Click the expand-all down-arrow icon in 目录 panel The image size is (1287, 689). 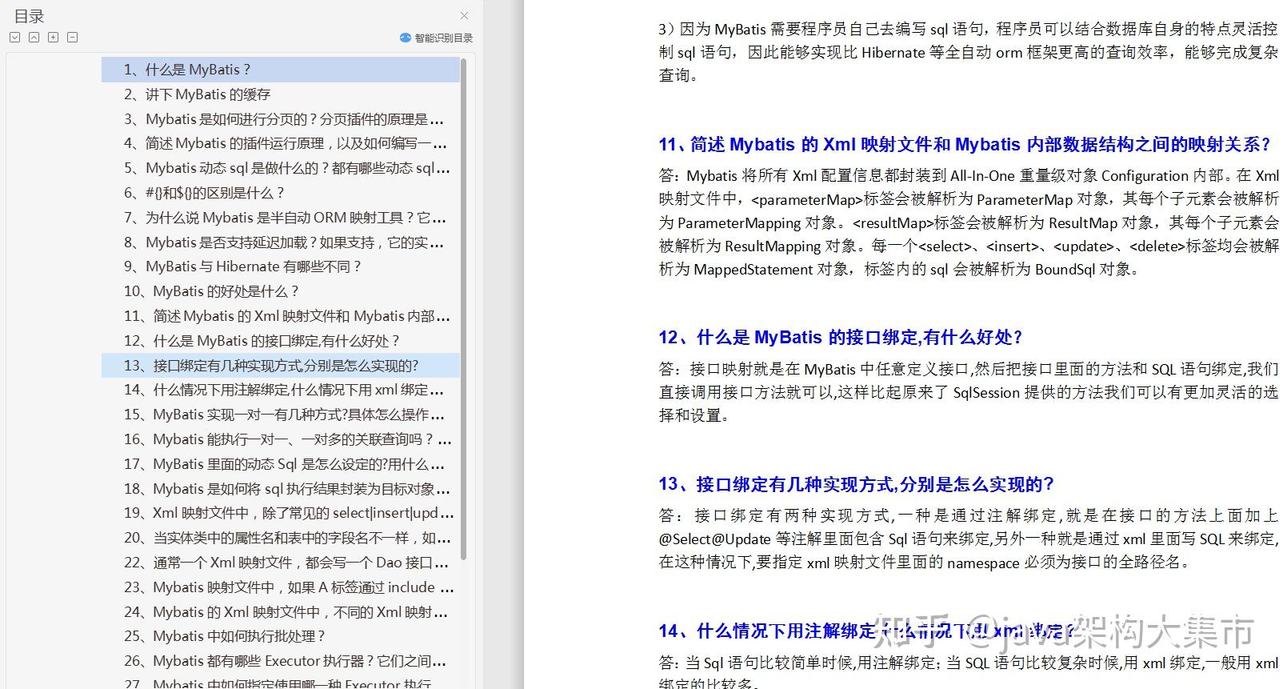pyautogui.click(x=14, y=37)
